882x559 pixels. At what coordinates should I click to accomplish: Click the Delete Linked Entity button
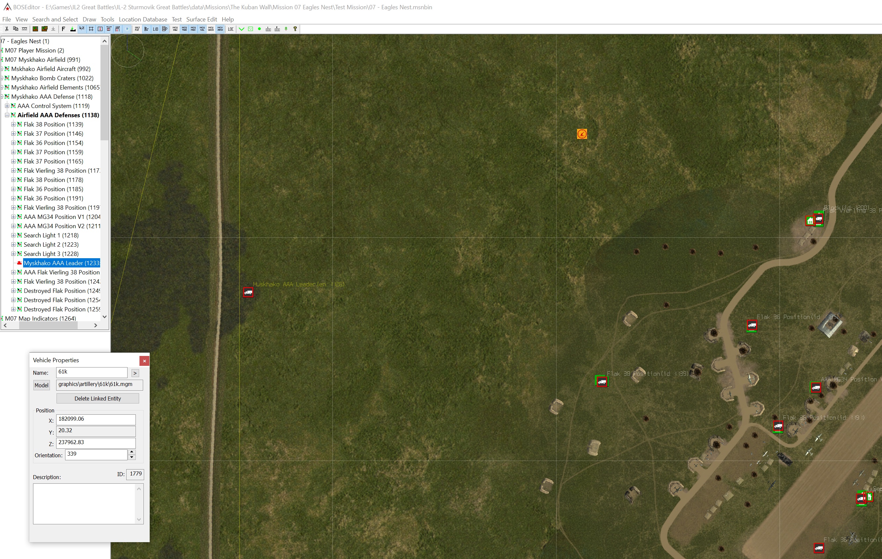[97, 398]
